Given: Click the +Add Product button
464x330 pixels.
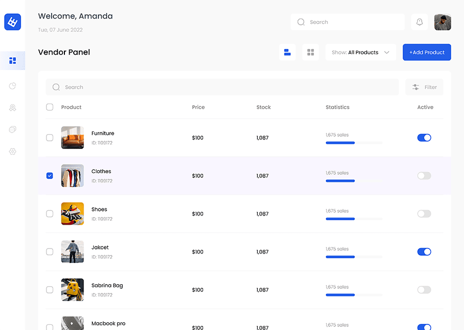Looking at the screenshot, I should 427,53.
